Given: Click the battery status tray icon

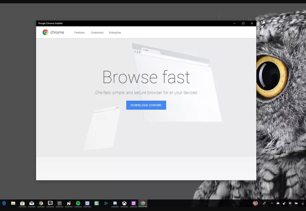Looking at the screenshot, I should pos(296,203).
